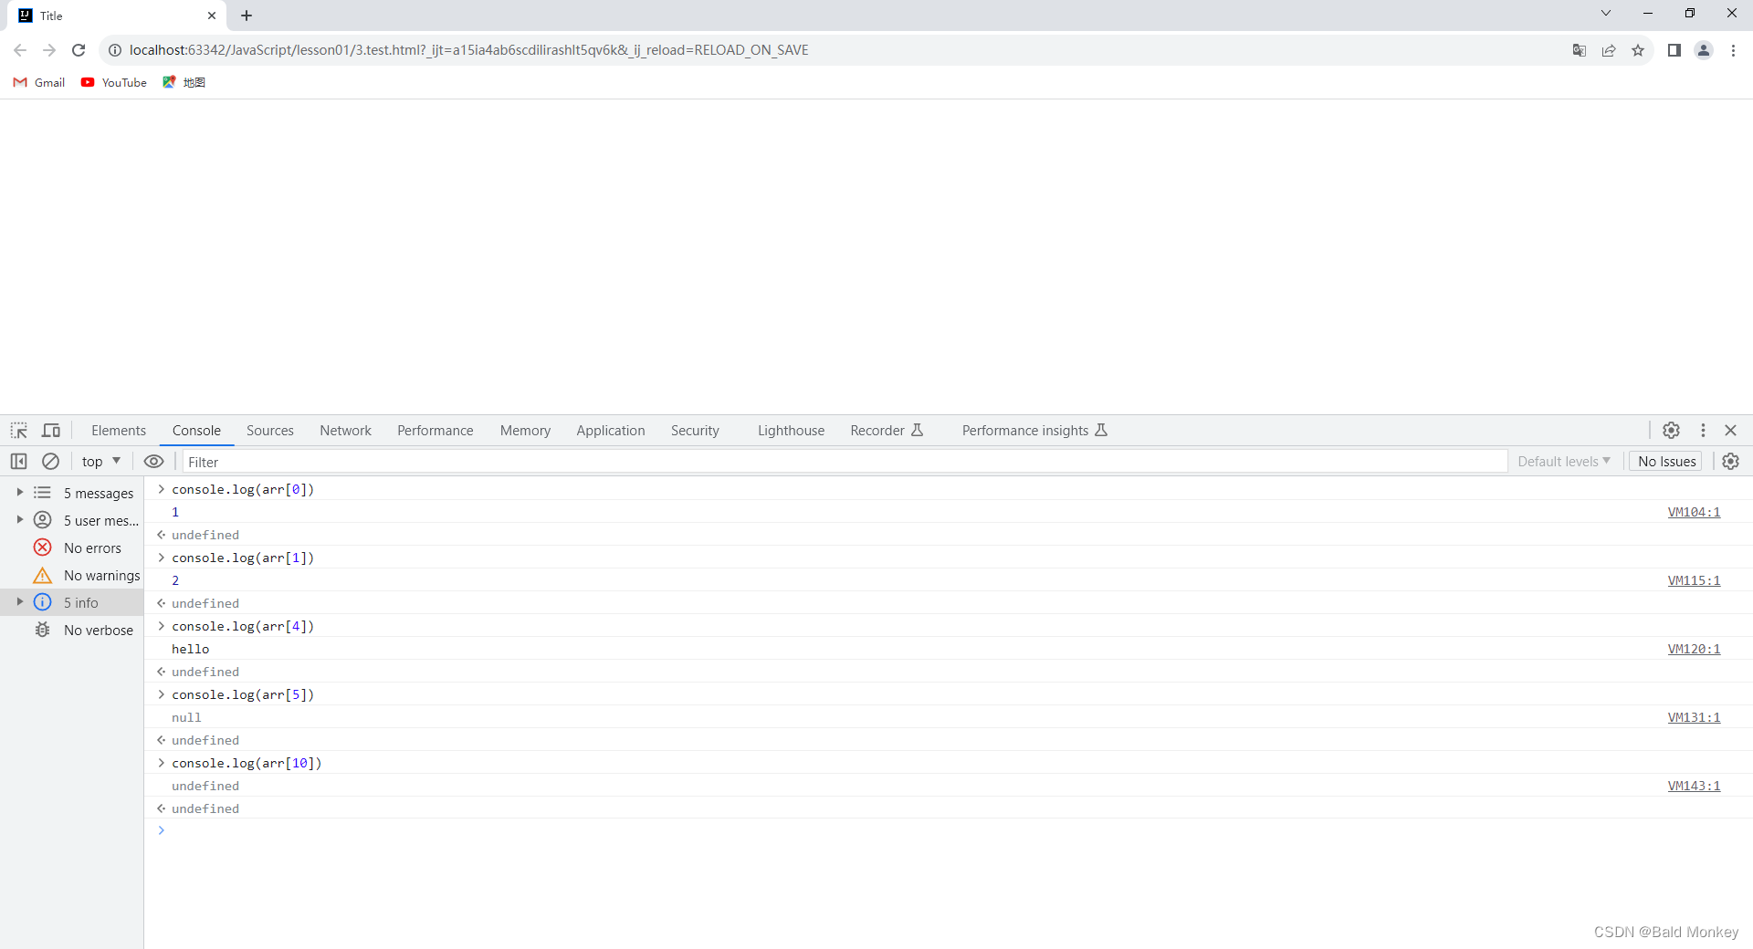Click the console.log(arr[4]) command entry
This screenshot has height=949, width=1753.
(243, 626)
